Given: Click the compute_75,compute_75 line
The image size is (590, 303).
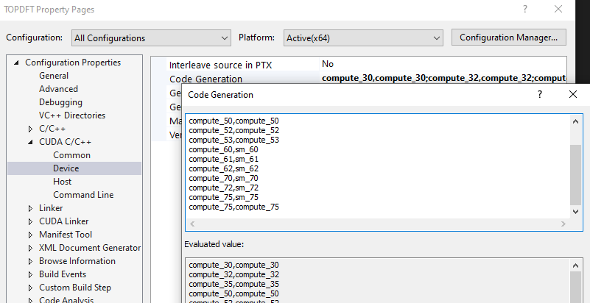Looking at the screenshot, I should point(233,207).
